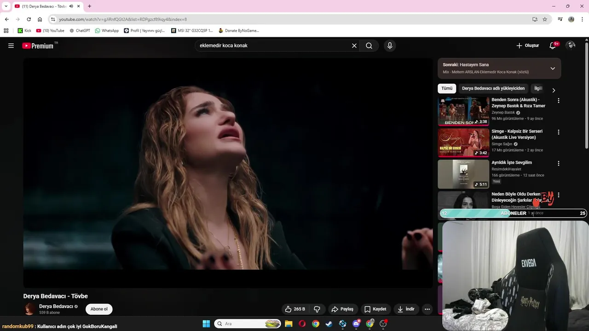Screen dimensions: 589x331
Task: Open WhatsApp bookmark
Action: tap(107, 31)
